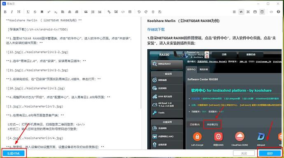Viewport: 284px width, 158px height.
Task: Click the '[存储端下载](/zh-cn/android-tv/TODO)' editor line
Action: coord(38,30)
